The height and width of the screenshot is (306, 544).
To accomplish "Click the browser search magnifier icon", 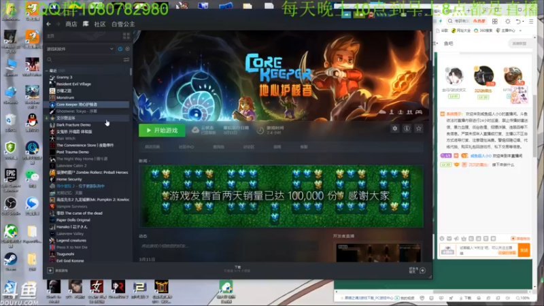I will 450,21.
